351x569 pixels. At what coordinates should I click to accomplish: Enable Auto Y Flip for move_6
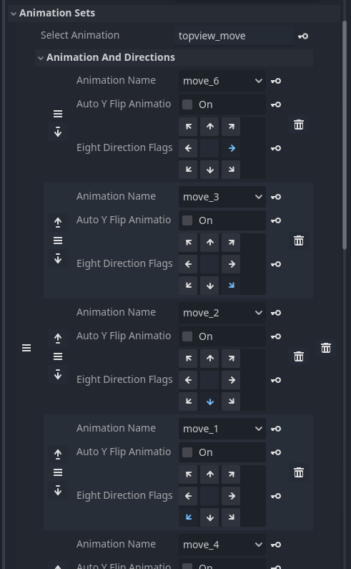pyautogui.click(x=187, y=104)
